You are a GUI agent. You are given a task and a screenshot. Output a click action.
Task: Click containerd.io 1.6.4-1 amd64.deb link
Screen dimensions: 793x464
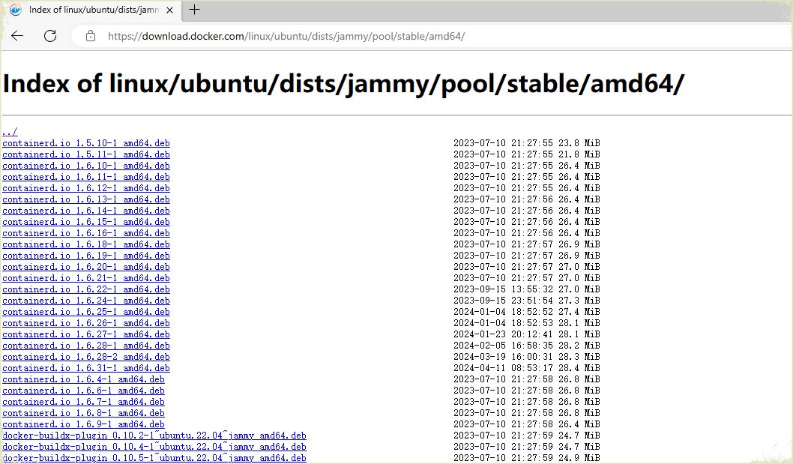click(x=83, y=379)
